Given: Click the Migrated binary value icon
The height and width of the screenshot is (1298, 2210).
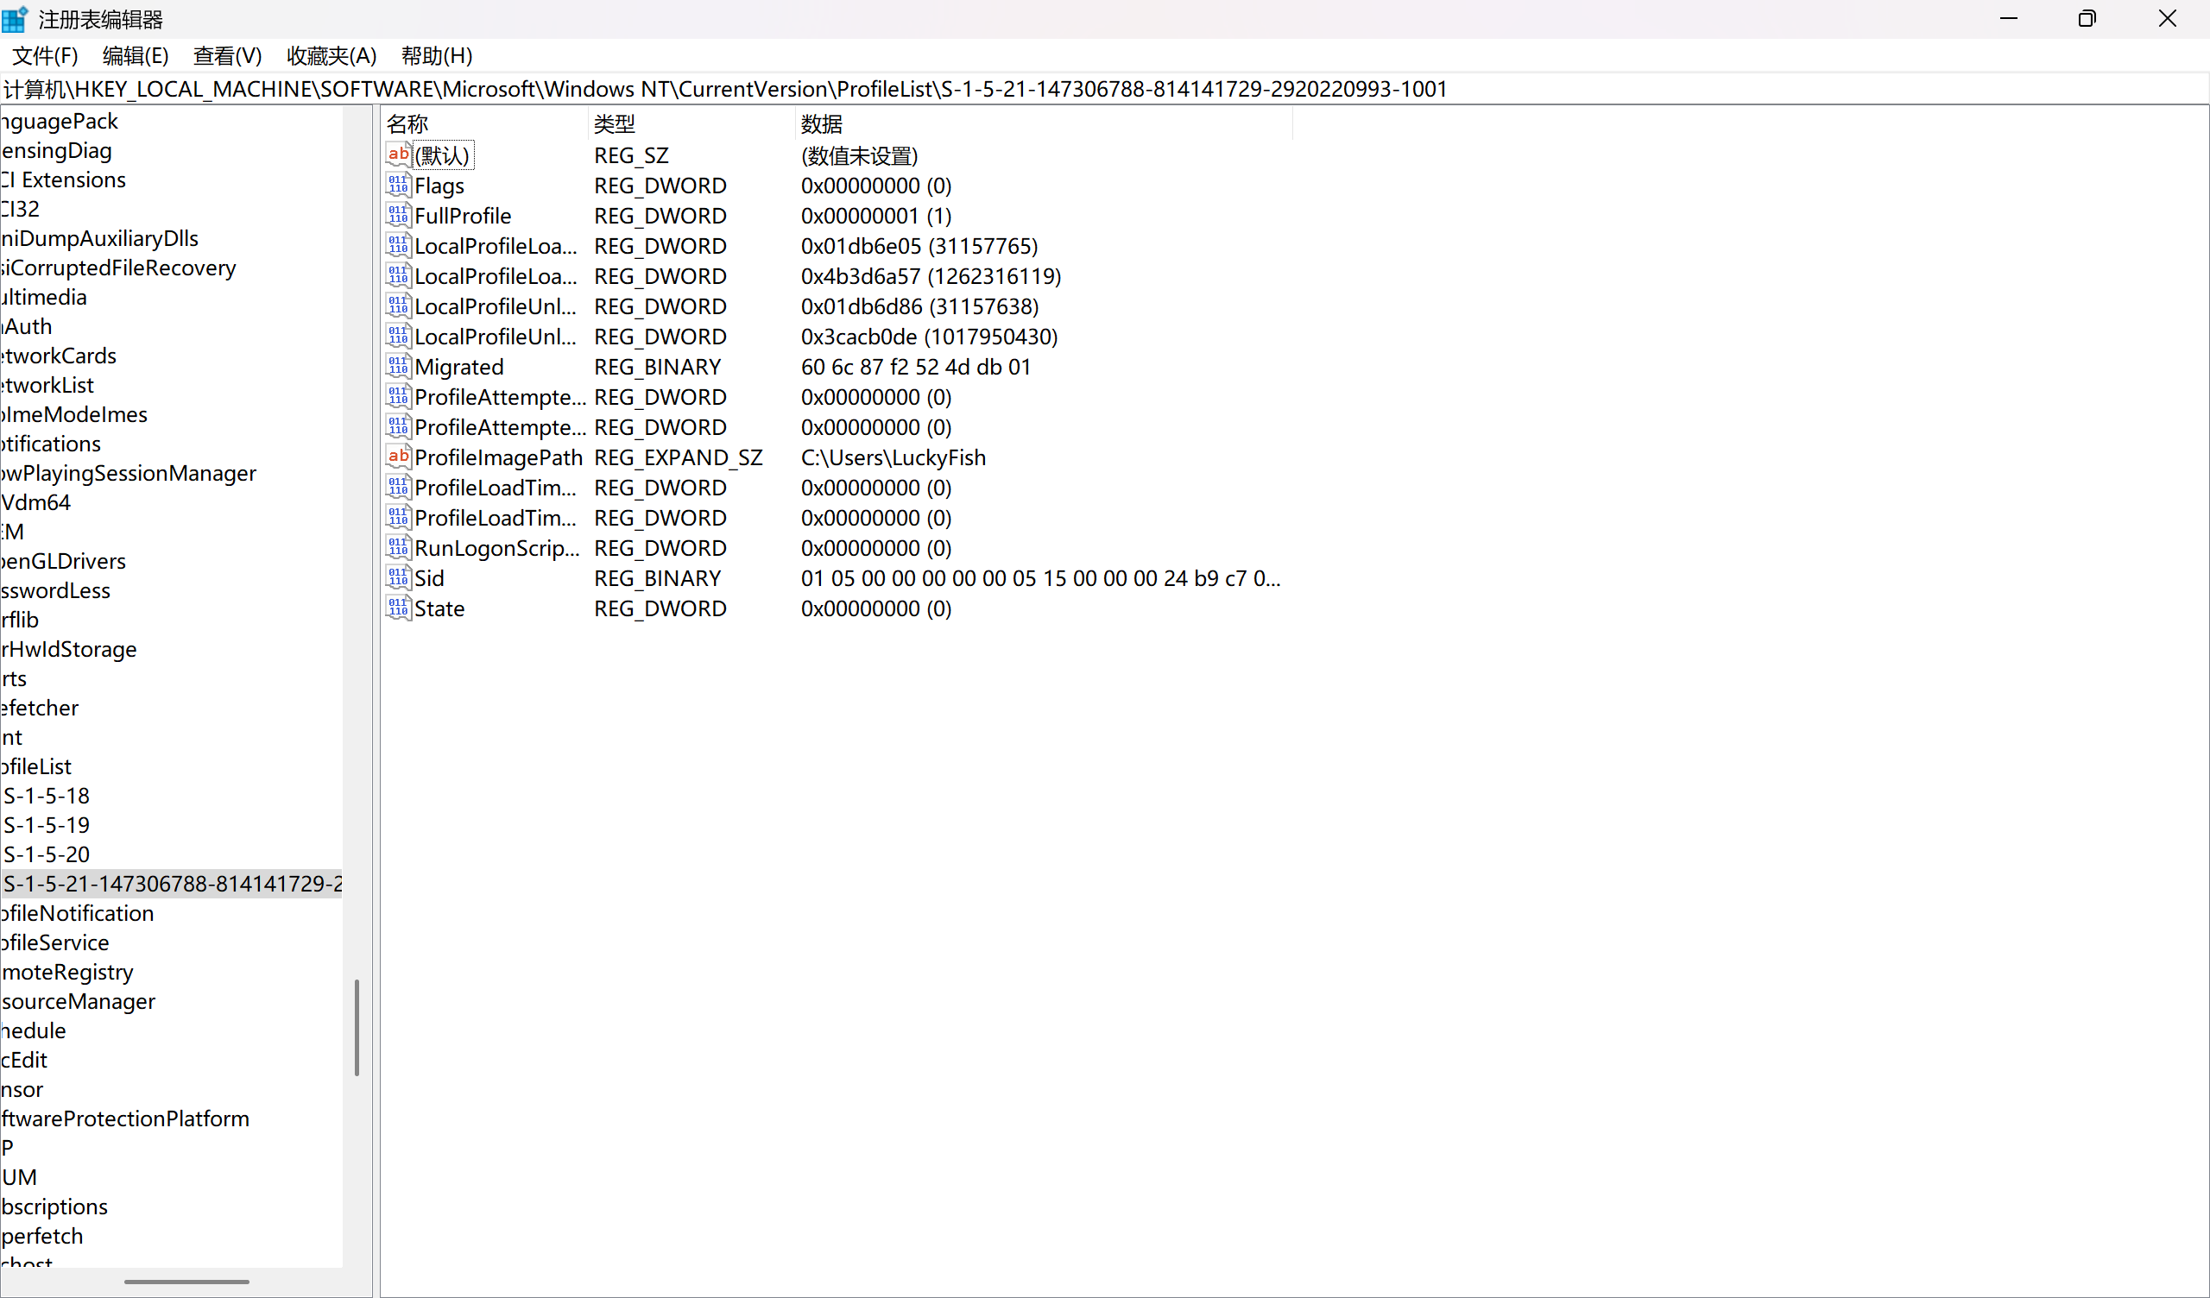Looking at the screenshot, I should 398,367.
